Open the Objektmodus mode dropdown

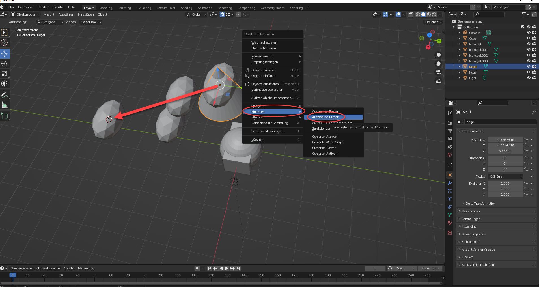pyautogui.click(x=25, y=14)
